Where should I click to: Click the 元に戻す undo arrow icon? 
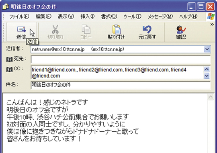147,29
